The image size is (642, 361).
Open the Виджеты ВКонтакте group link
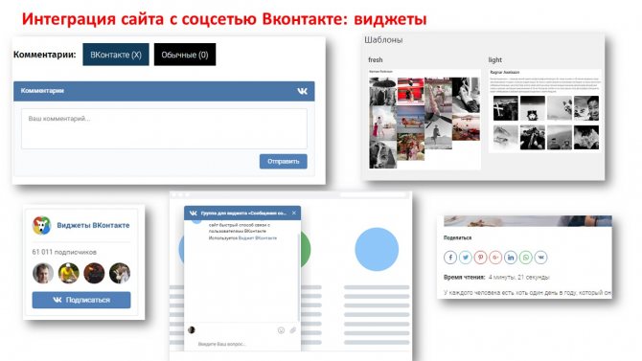(93, 225)
